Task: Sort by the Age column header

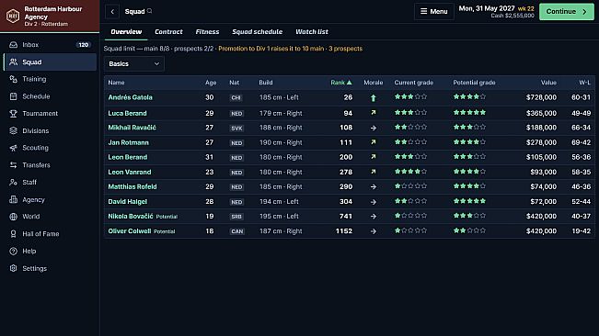Action: [211, 83]
